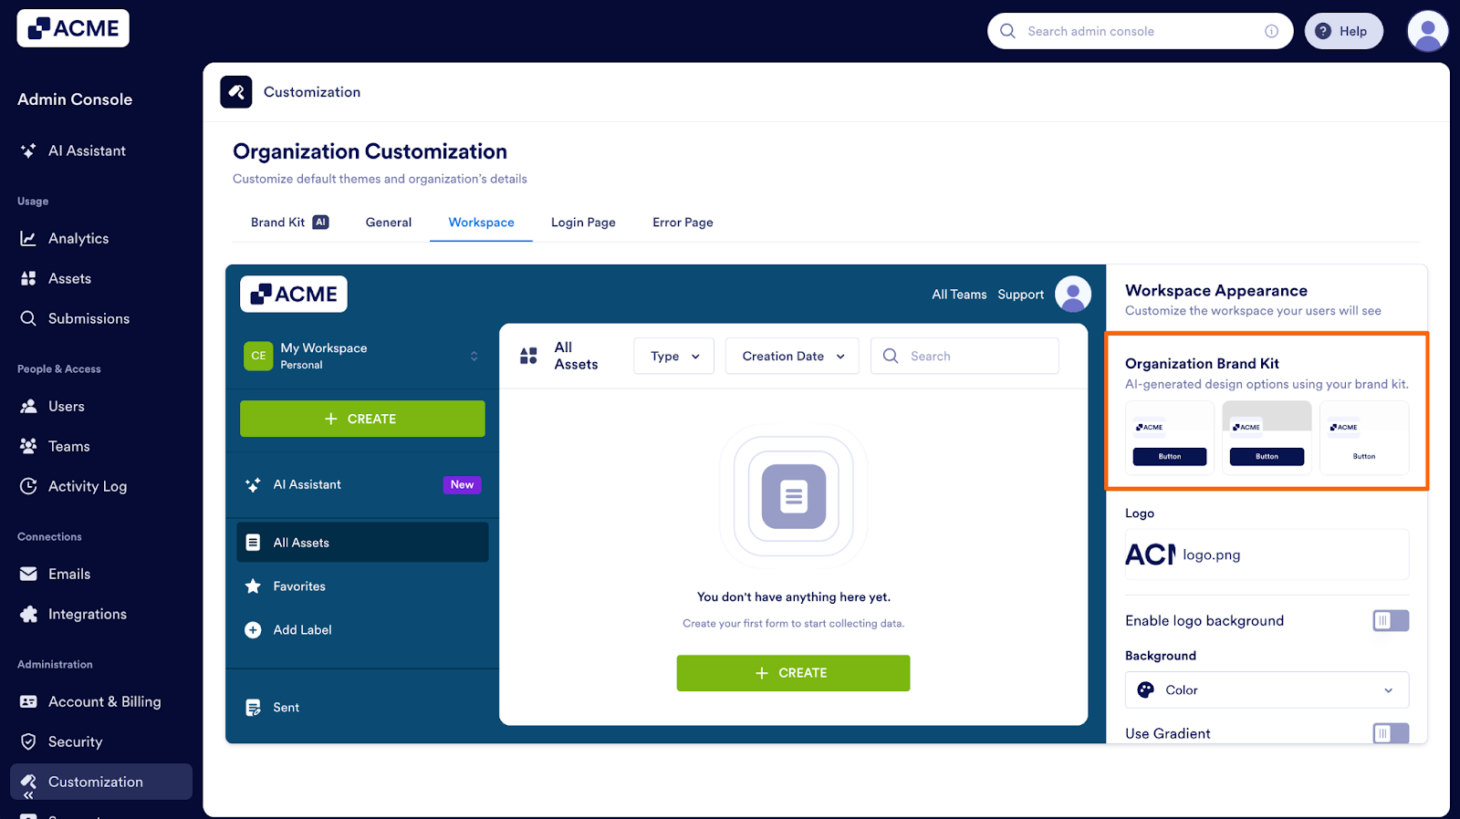Toggle the Use Gradient switch
This screenshot has width=1460, height=819.
(x=1391, y=733)
